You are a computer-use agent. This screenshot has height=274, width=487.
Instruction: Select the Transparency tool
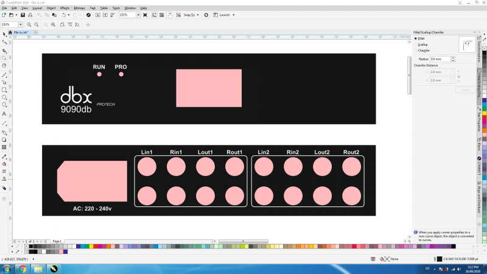coord(4,147)
